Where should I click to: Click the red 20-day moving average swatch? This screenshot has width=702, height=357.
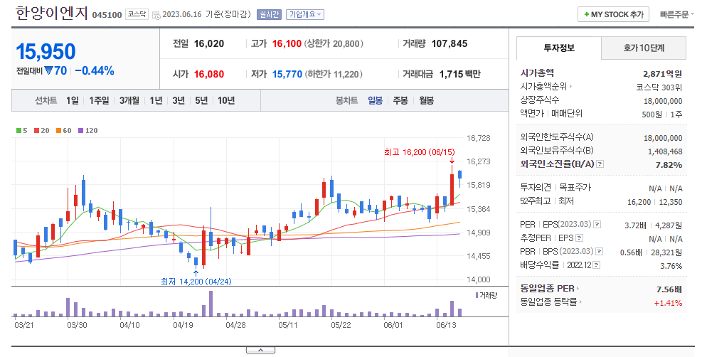click(36, 131)
